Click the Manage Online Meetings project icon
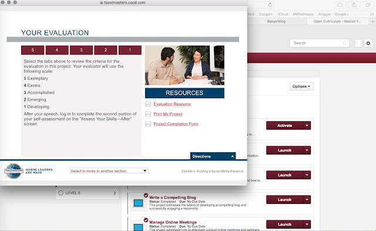This screenshot has width=376, height=231. (x=138, y=227)
